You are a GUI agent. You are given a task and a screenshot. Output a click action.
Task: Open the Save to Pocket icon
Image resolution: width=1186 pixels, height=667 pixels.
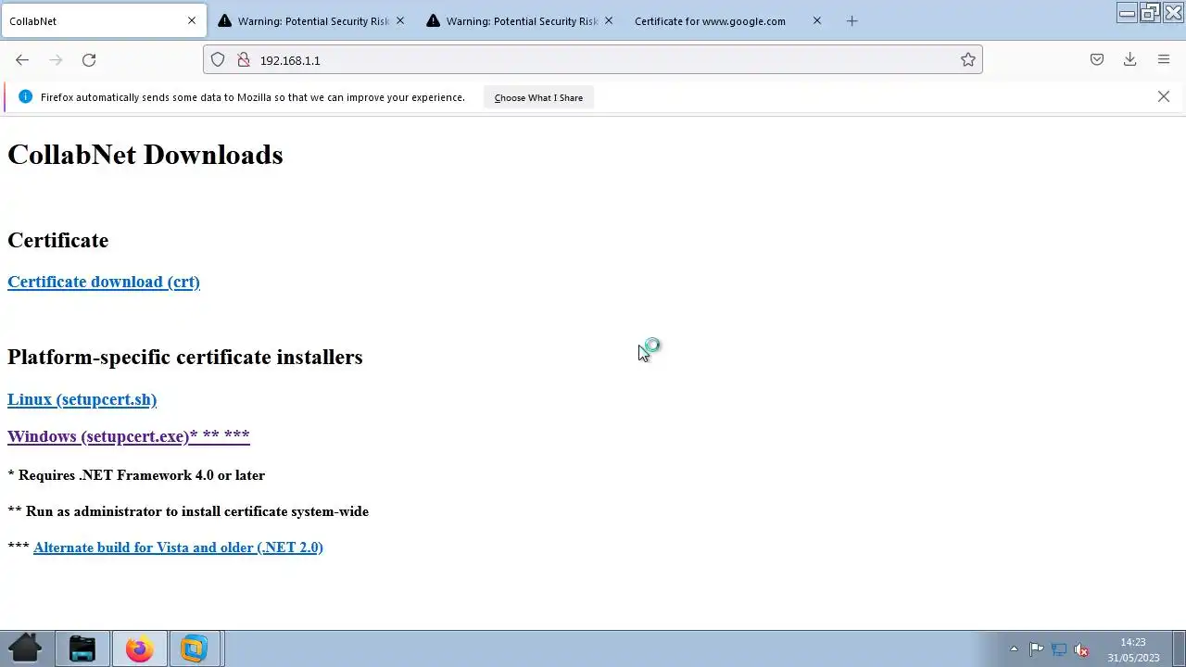[x=1097, y=60]
